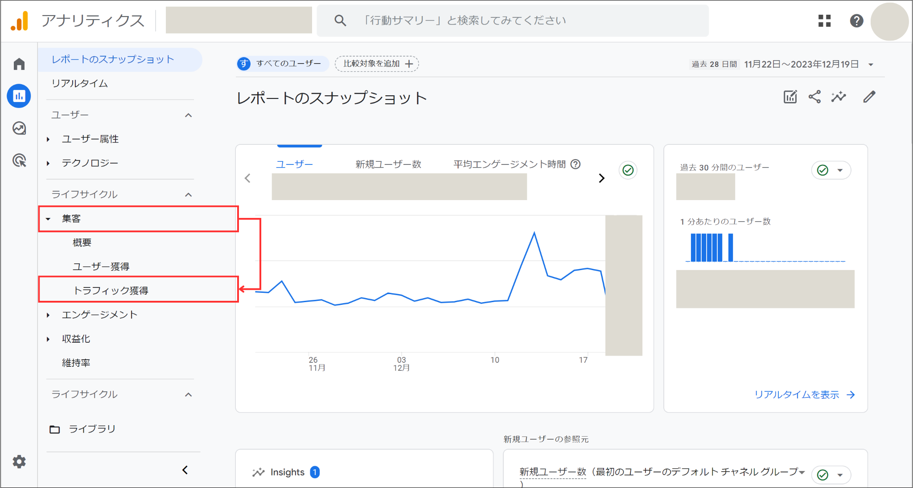Collapse the lower ライフサイクル section chevron

click(189, 395)
